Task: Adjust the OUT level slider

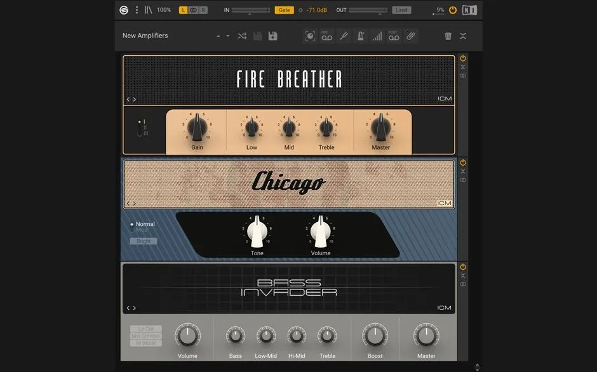Action: coord(368,10)
